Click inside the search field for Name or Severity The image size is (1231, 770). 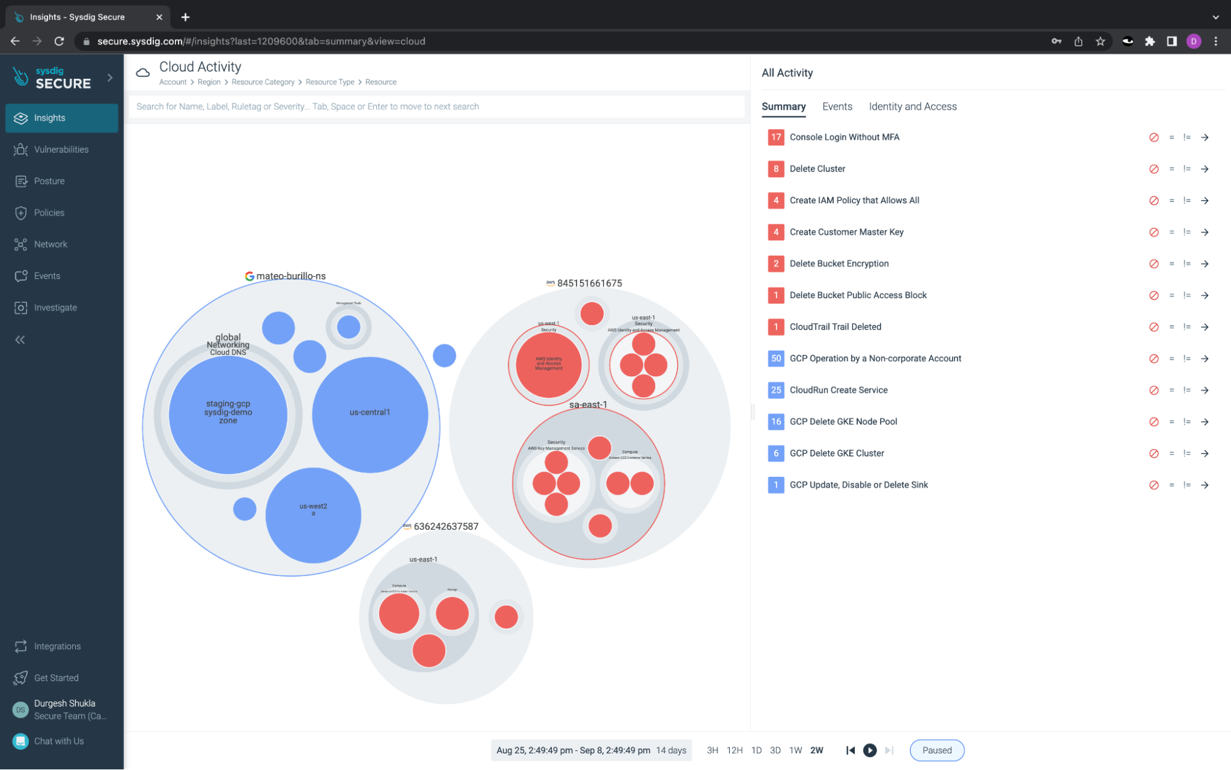[x=435, y=106]
